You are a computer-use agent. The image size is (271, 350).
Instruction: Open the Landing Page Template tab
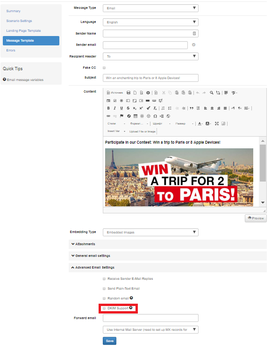23,31
